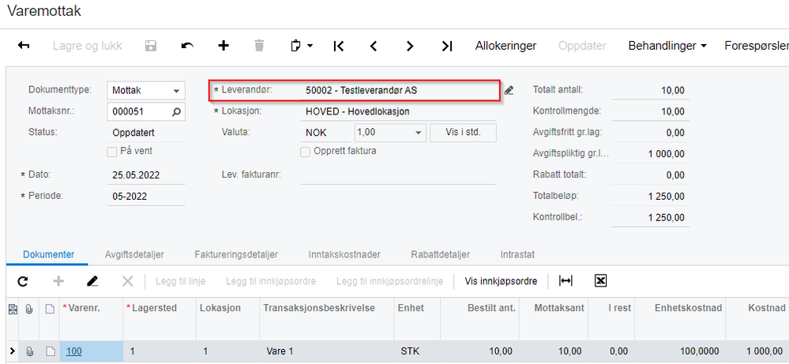Click the grid column configuration header icon
789x364 pixels.
pos(13,310)
